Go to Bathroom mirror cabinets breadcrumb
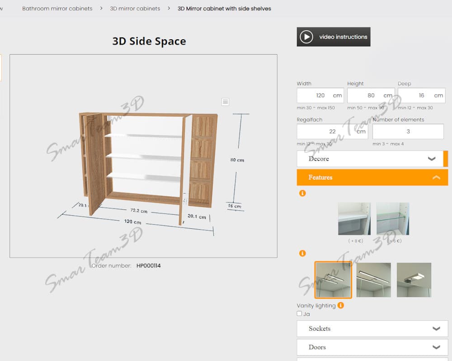The height and width of the screenshot is (361, 452). click(x=57, y=9)
